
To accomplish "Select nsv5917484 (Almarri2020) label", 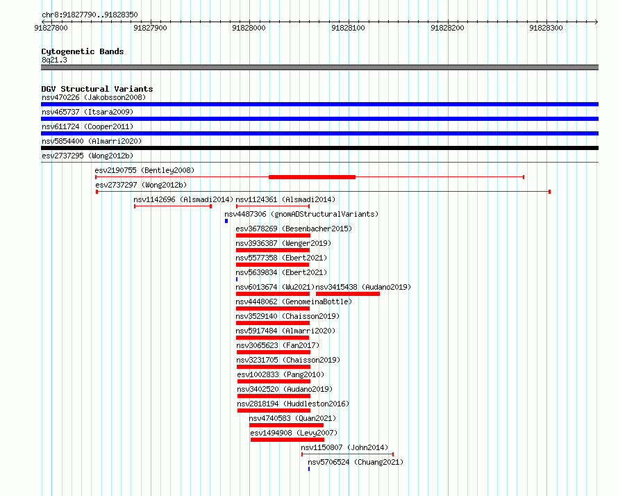I will [x=285, y=331].
